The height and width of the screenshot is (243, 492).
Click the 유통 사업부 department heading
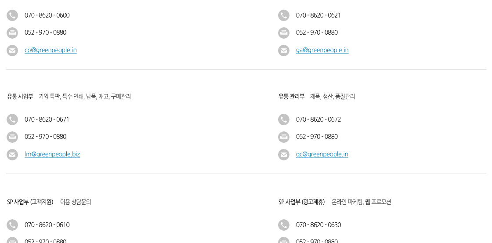(x=20, y=97)
